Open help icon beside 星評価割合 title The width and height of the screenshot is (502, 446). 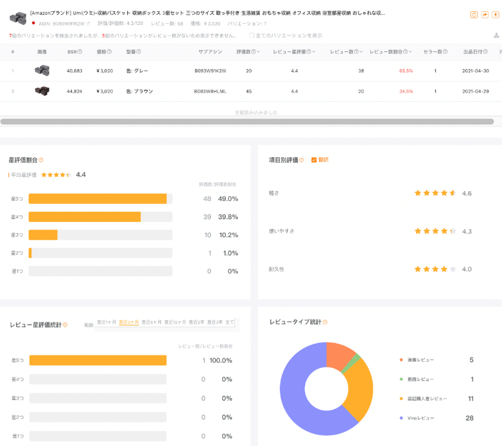click(41, 160)
